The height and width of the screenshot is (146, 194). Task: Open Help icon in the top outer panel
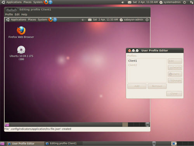coord(50,2)
